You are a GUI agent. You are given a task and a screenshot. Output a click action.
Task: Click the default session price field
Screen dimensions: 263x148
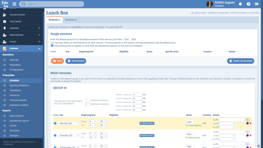[127, 39]
